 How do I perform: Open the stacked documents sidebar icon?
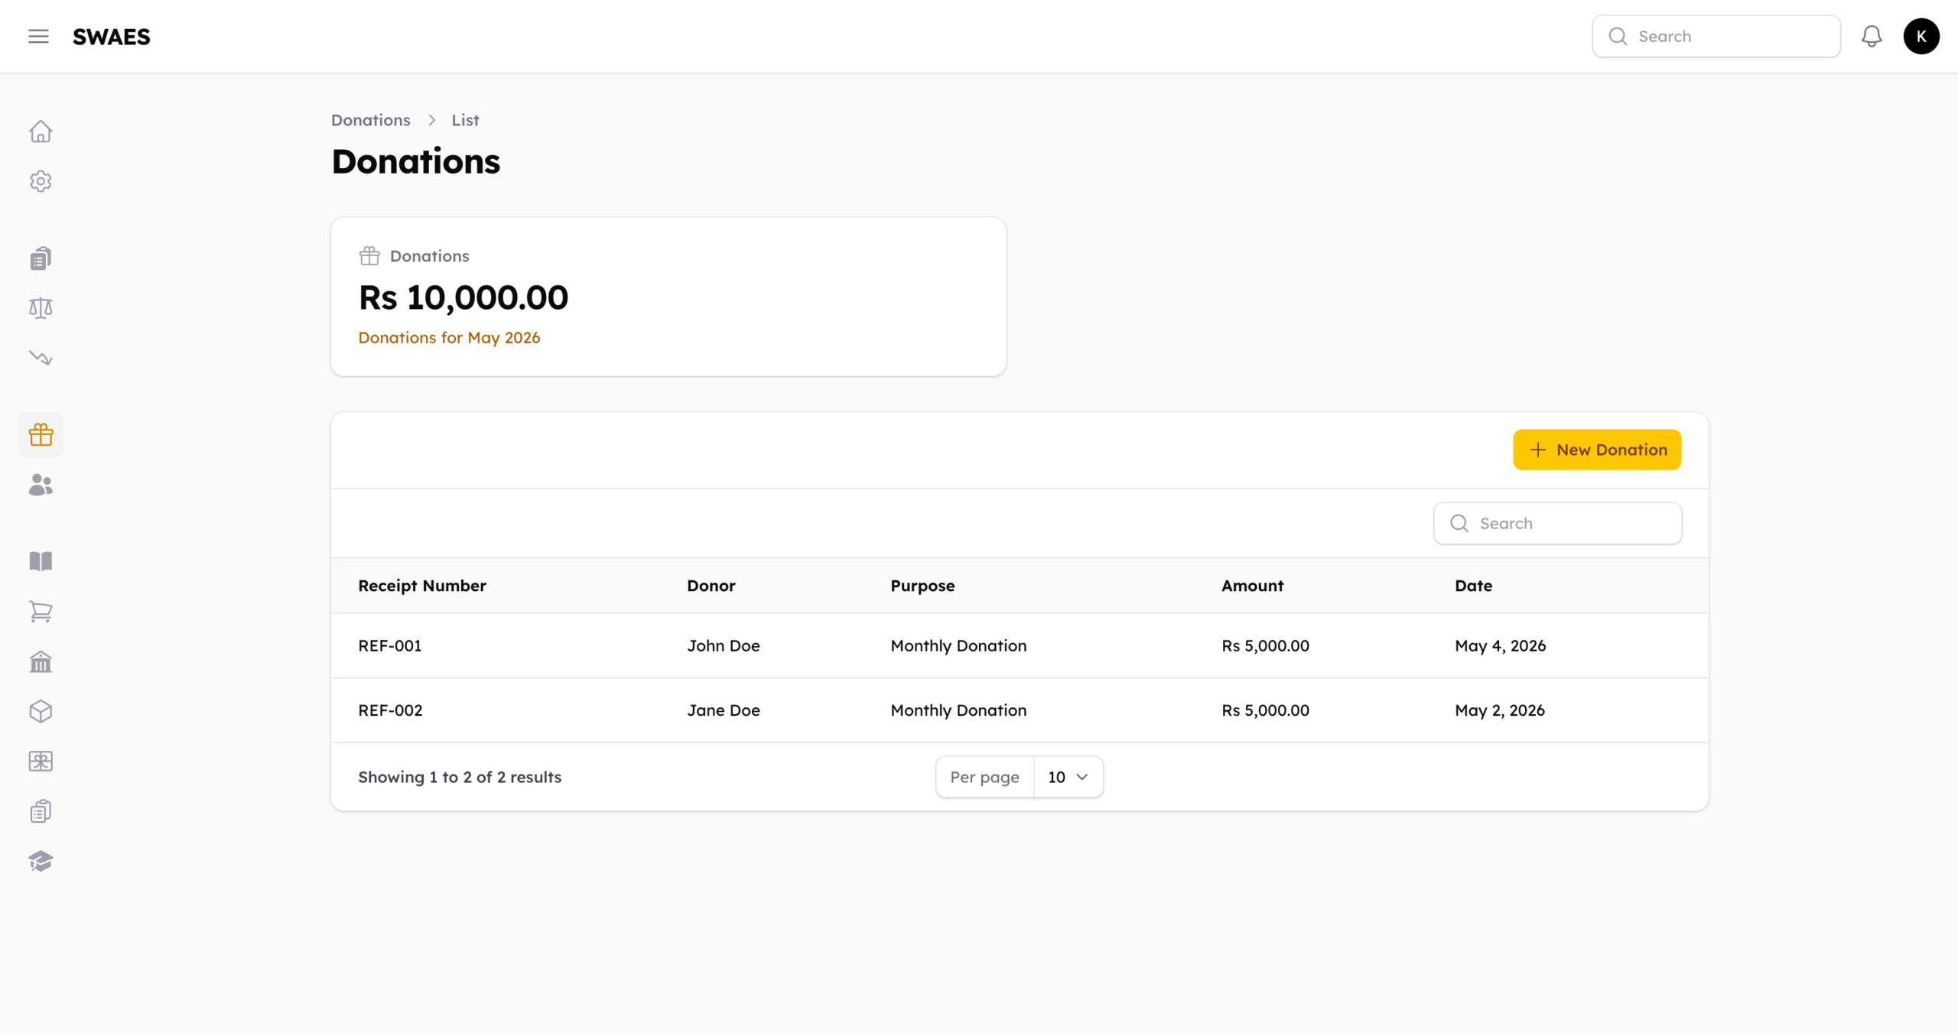41,258
